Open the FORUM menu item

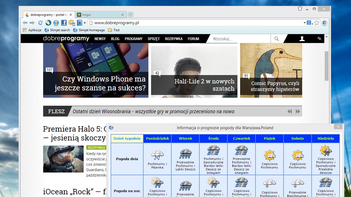(x=193, y=39)
